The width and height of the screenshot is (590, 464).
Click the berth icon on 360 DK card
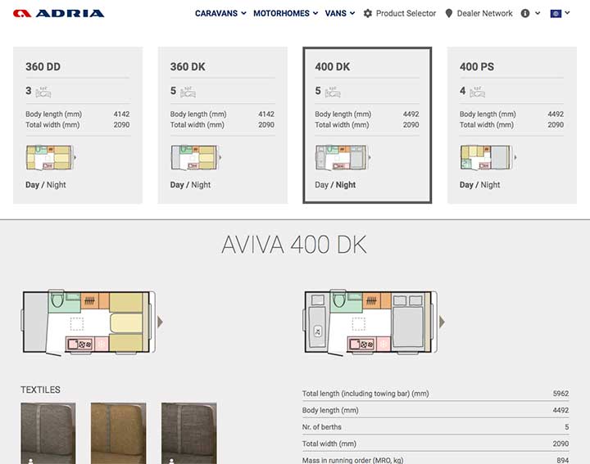click(188, 92)
